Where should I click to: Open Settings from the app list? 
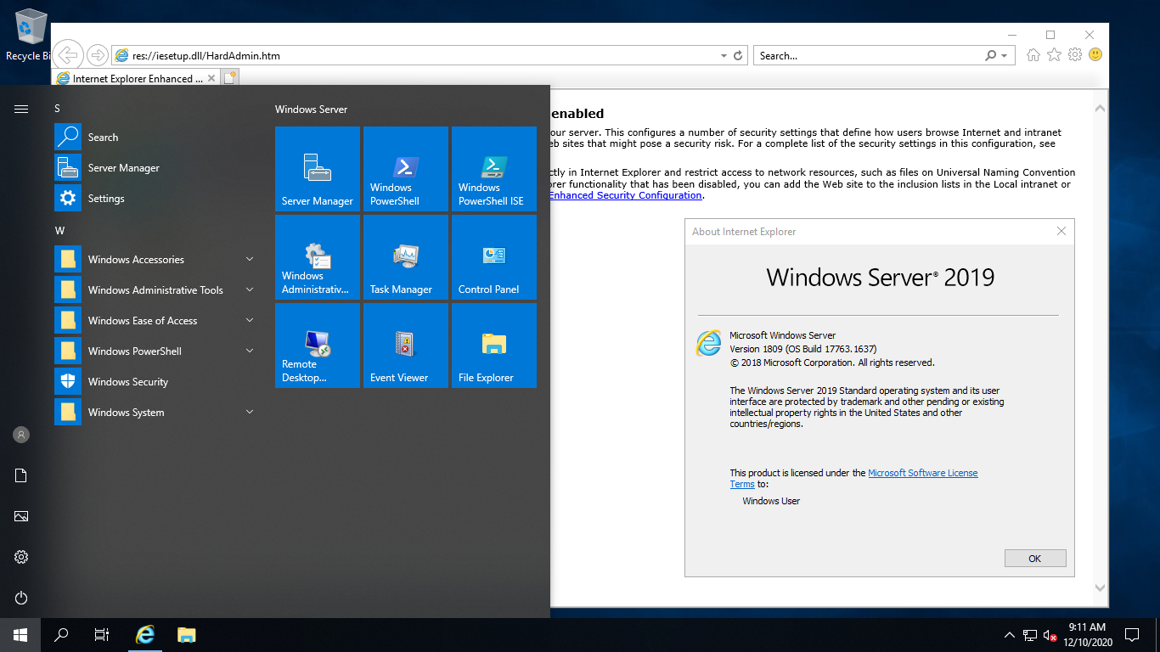tap(156, 199)
